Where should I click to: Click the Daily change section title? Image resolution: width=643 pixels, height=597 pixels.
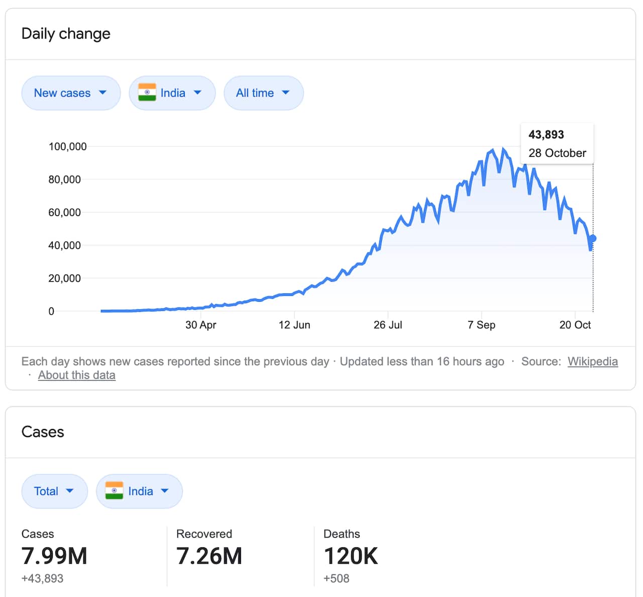(66, 34)
